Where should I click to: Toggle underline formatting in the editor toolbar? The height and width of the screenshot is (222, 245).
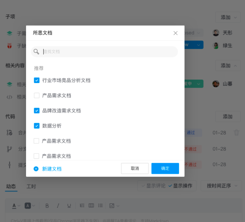[x=69, y=206]
